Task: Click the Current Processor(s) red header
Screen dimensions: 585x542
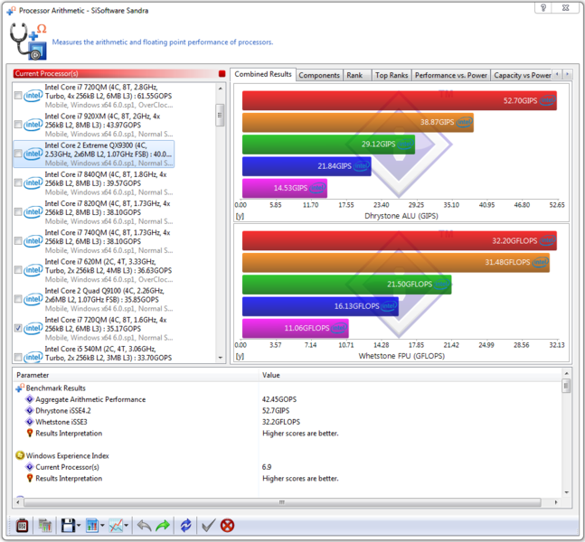Action: 116,73
